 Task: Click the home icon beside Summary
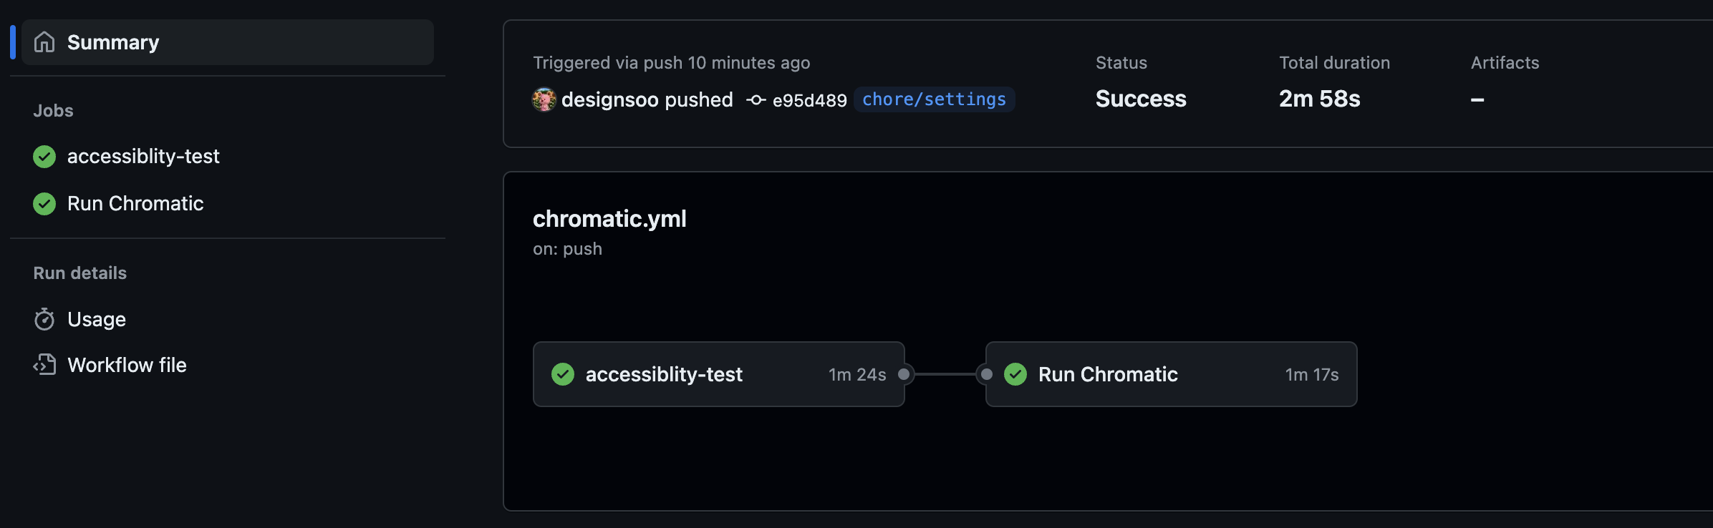44,42
